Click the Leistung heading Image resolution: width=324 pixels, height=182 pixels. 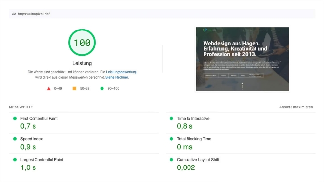tap(82, 63)
